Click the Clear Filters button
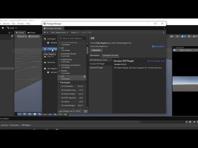 (x=87, y=32)
